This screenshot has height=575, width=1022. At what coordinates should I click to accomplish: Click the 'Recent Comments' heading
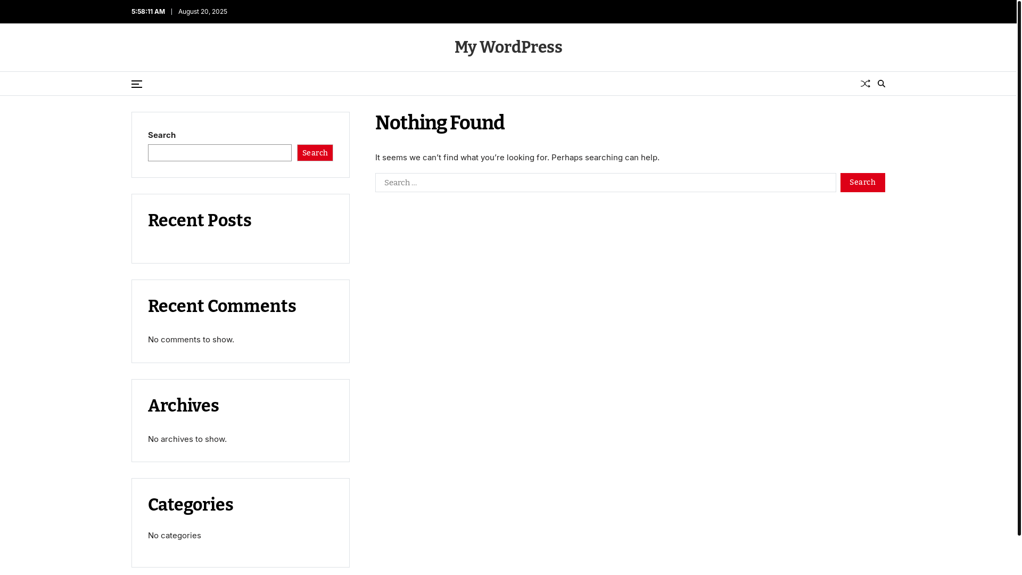click(x=222, y=306)
